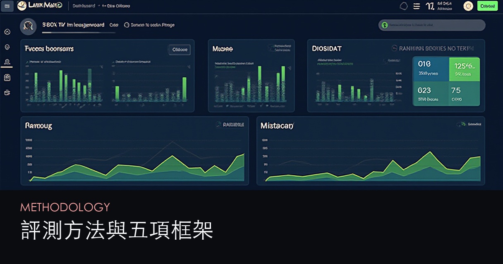Open the underlined active sidebar user icon
503x264 pixels.
7,62
